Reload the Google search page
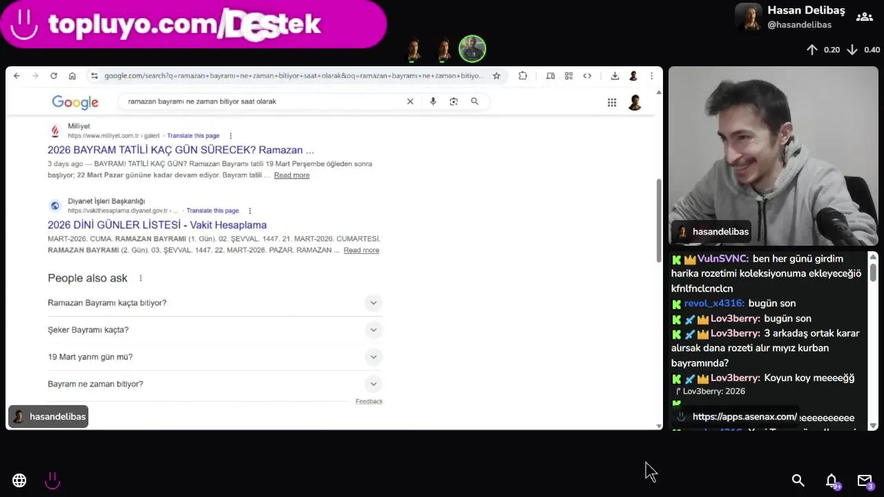This screenshot has width=884, height=497. tap(54, 76)
